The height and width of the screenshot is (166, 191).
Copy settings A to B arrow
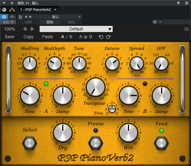[x=86, y=37]
